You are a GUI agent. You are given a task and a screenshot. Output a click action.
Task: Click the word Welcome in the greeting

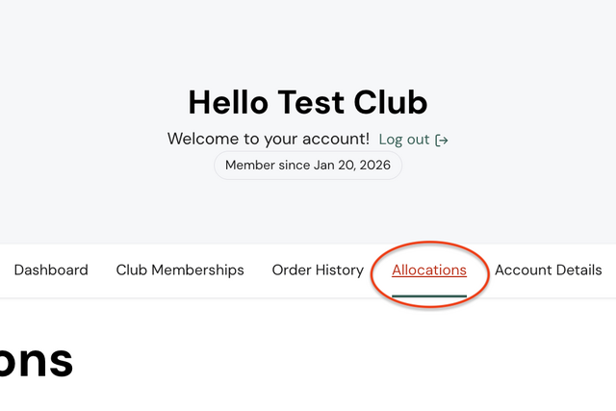[202, 139]
